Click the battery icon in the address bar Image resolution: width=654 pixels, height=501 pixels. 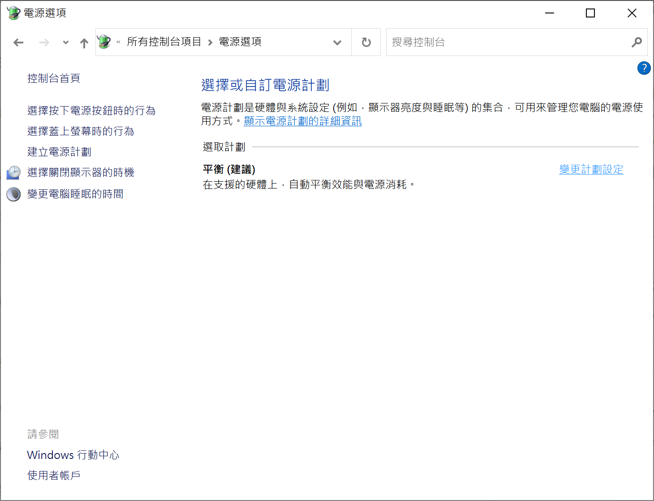pos(104,42)
